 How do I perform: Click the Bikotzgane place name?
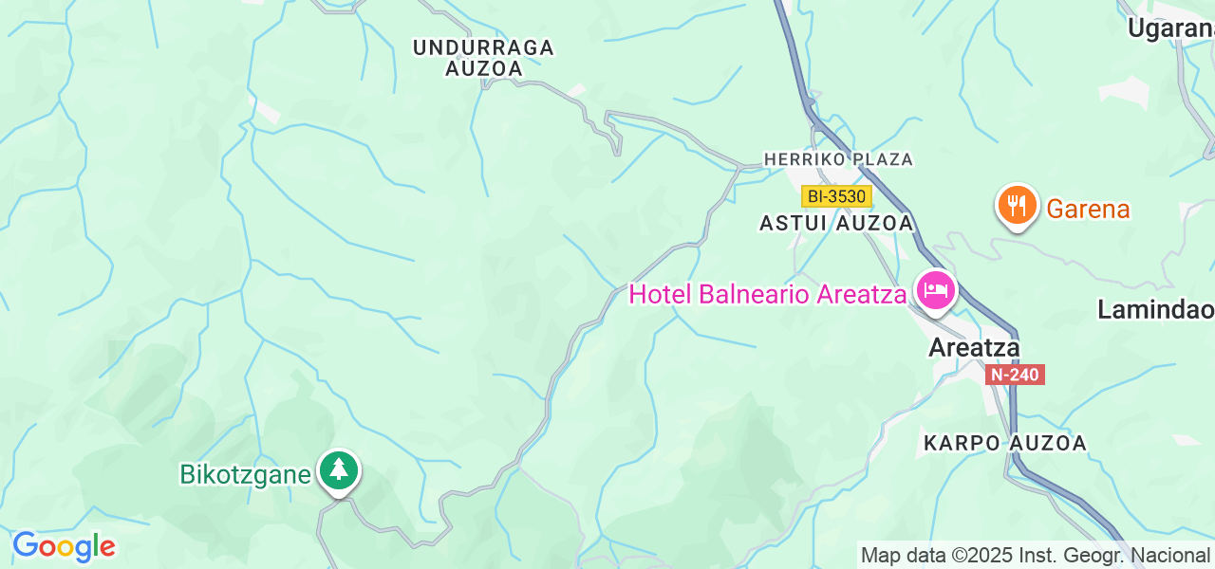click(x=246, y=474)
